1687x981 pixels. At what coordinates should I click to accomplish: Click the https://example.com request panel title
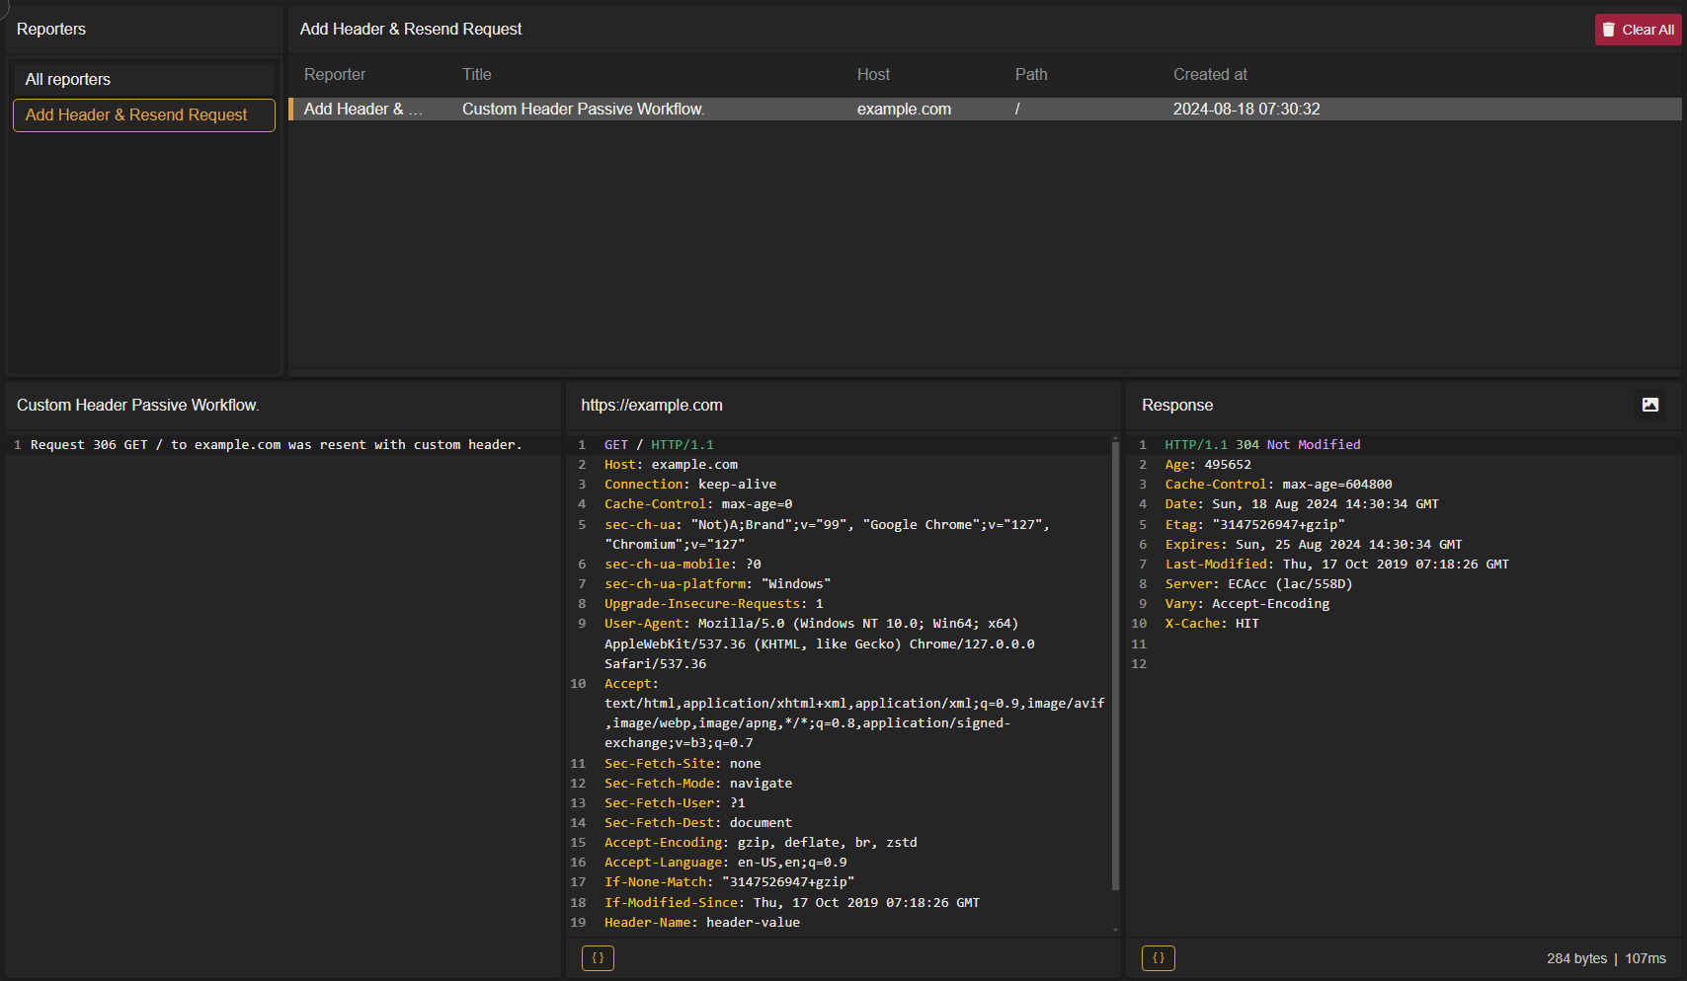pyautogui.click(x=652, y=405)
